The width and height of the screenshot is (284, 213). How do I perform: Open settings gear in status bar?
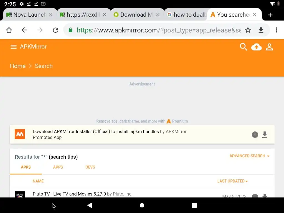pyautogui.click(x=22, y=4)
